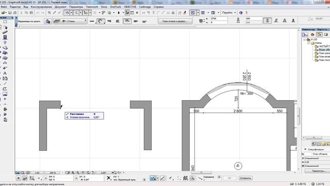Click the План этажа и разрез... button
Image resolution: width=330 pixels, height=186 pixels.
point(175,21)
